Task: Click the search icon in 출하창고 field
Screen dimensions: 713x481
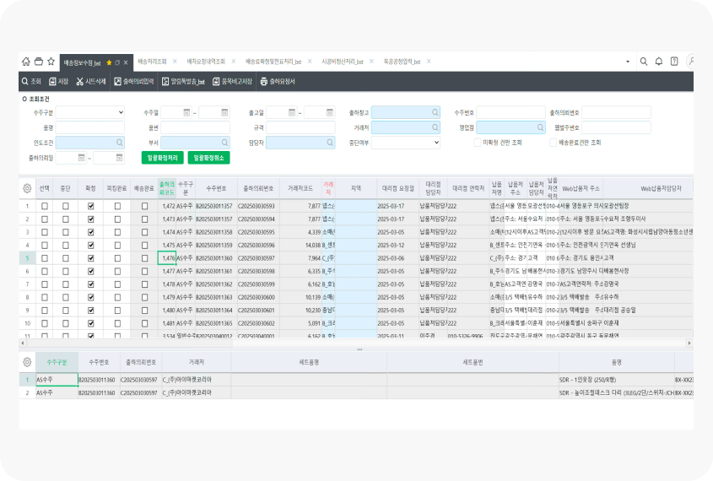Action: (x=435, y=112)
